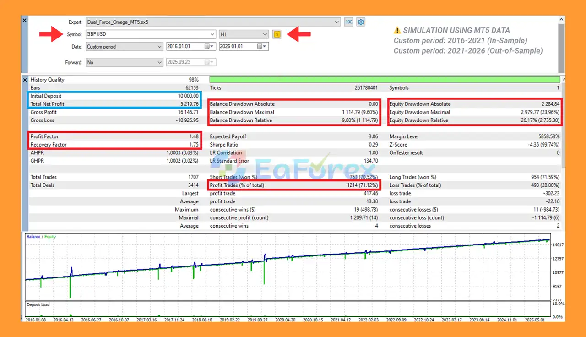Open the GBPUSD symbol dropdown
This screenshot has width=586, height=337.
click(212, 34)
